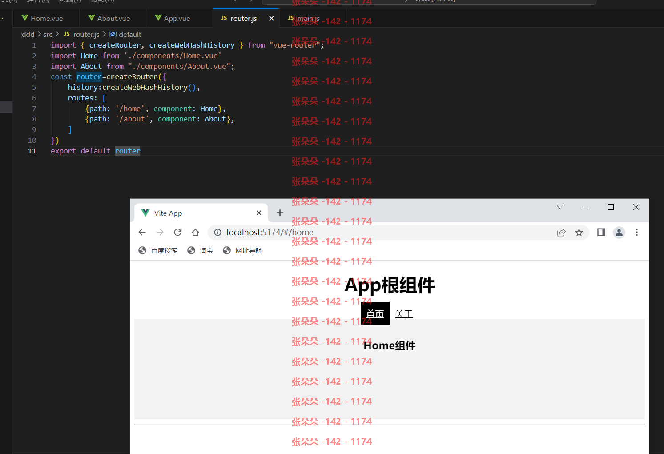Share this page from address bar

[x=561, y=232]
